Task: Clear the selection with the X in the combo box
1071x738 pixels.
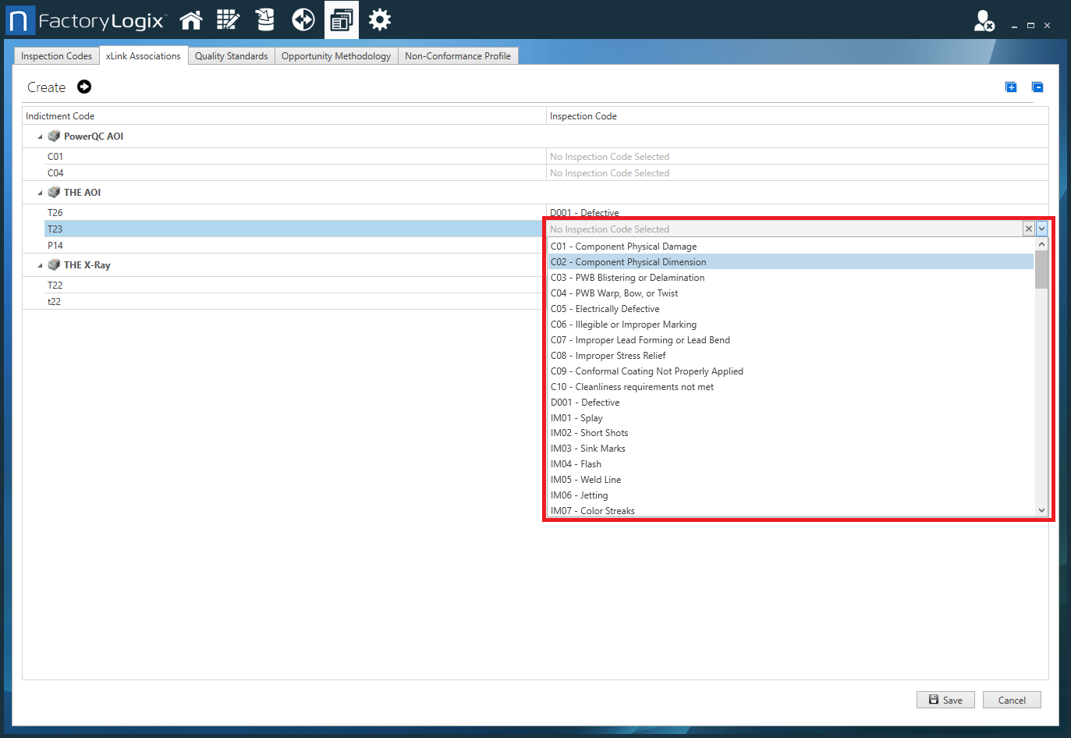Action: [1028, 228]
